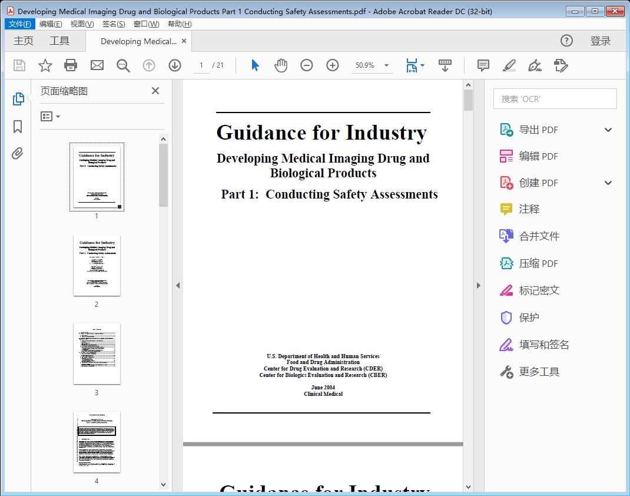Open the 文件 menu
Screen dimensions: 630x496
[x=19, y=24]
